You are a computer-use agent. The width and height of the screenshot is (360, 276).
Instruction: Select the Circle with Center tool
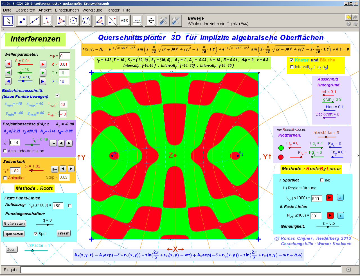73,20
